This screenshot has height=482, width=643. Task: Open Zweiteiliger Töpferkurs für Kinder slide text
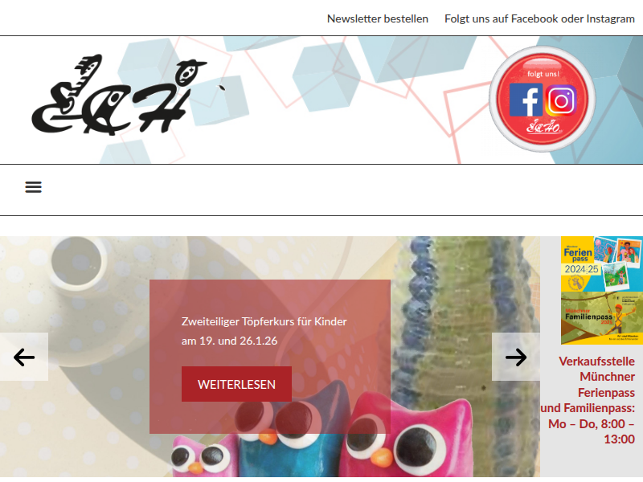click(x=264, y=321)
